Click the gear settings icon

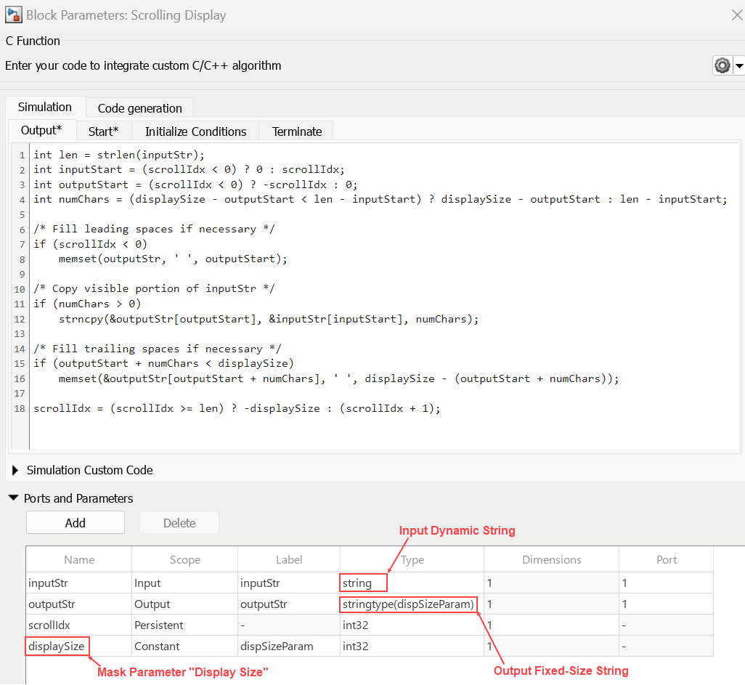tap(722, 66)
